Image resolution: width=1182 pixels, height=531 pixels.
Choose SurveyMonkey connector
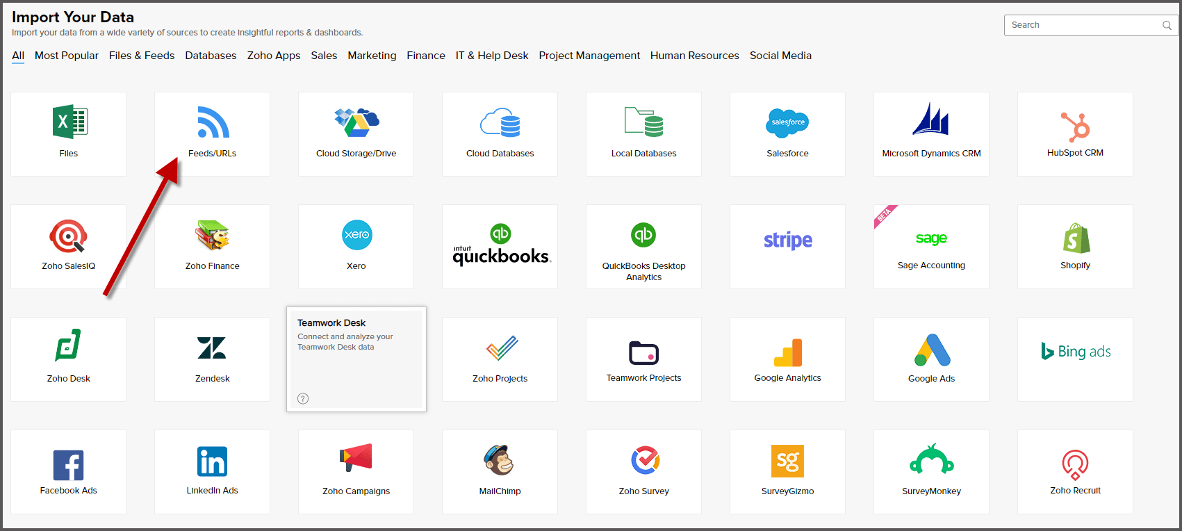coord(931,472)
